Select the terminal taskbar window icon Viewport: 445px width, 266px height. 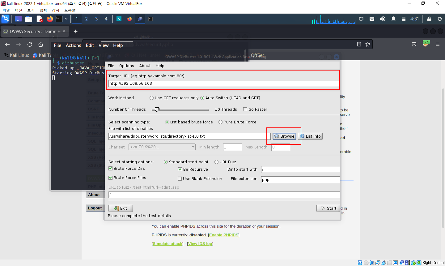150,19
